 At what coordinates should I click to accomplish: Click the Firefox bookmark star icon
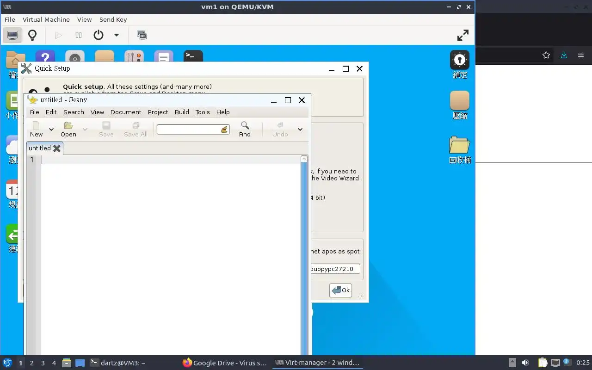546,55
